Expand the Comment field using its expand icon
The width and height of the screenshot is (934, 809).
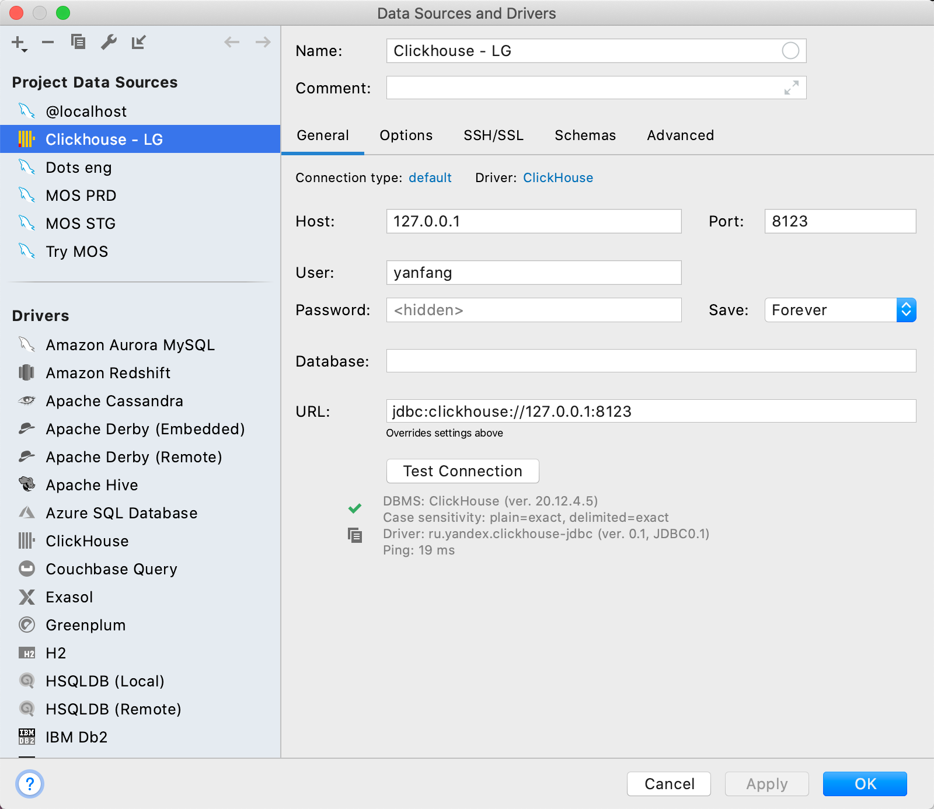(x=792, y=88)
